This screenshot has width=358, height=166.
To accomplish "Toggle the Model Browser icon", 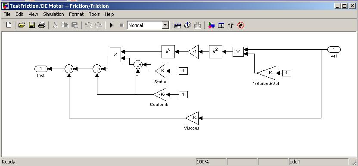I will (x=221, y=25).
